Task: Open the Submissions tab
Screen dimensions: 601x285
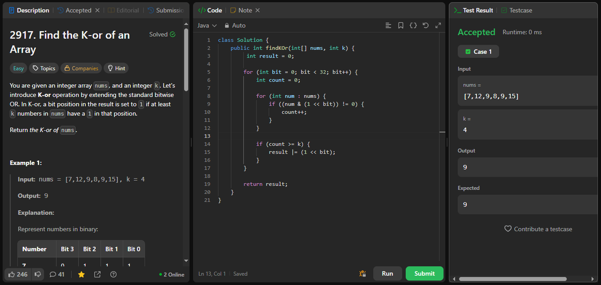Action: 166,11
